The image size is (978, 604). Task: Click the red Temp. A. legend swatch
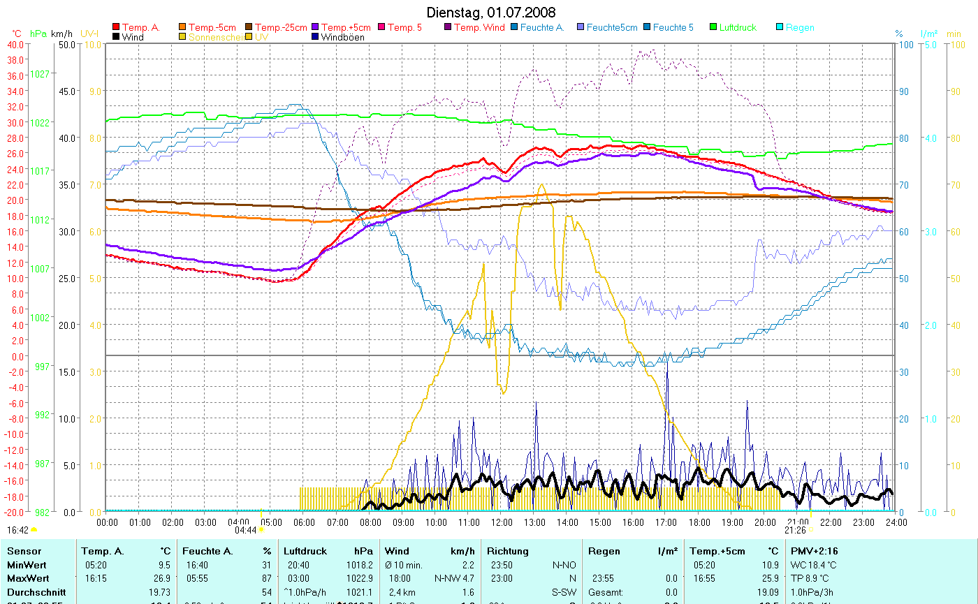click(116, 28)
